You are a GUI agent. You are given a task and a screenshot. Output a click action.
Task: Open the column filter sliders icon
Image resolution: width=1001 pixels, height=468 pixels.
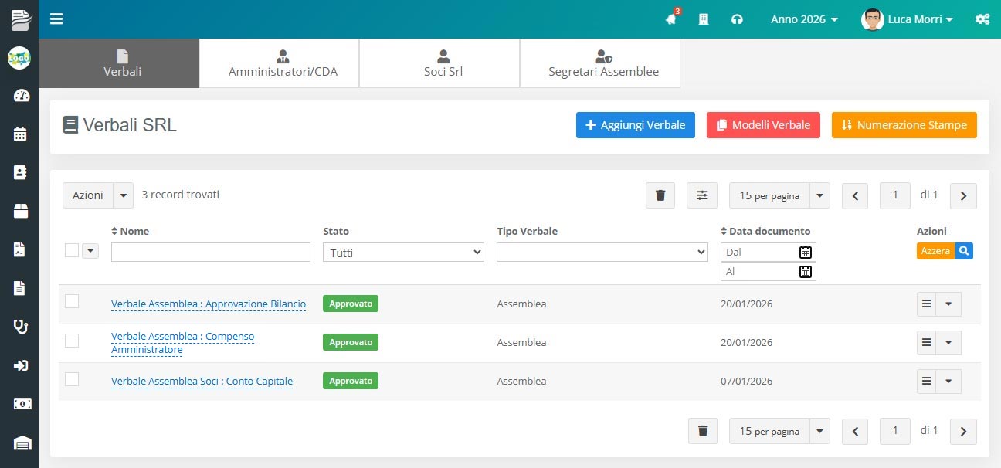702,195
